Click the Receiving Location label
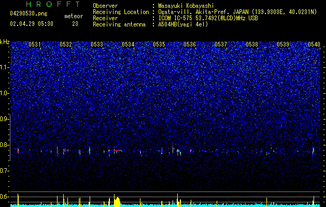 coord(121,12)
